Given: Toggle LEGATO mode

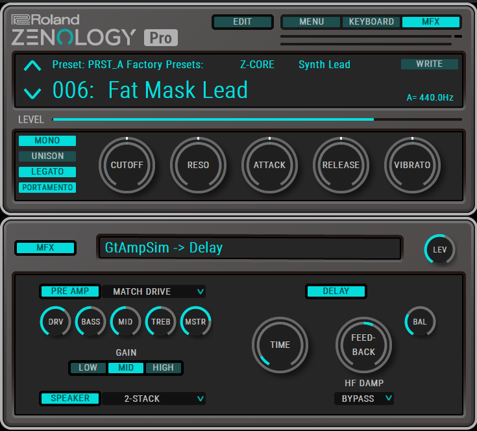Looking at the screenshot, I should click(47, 171).
